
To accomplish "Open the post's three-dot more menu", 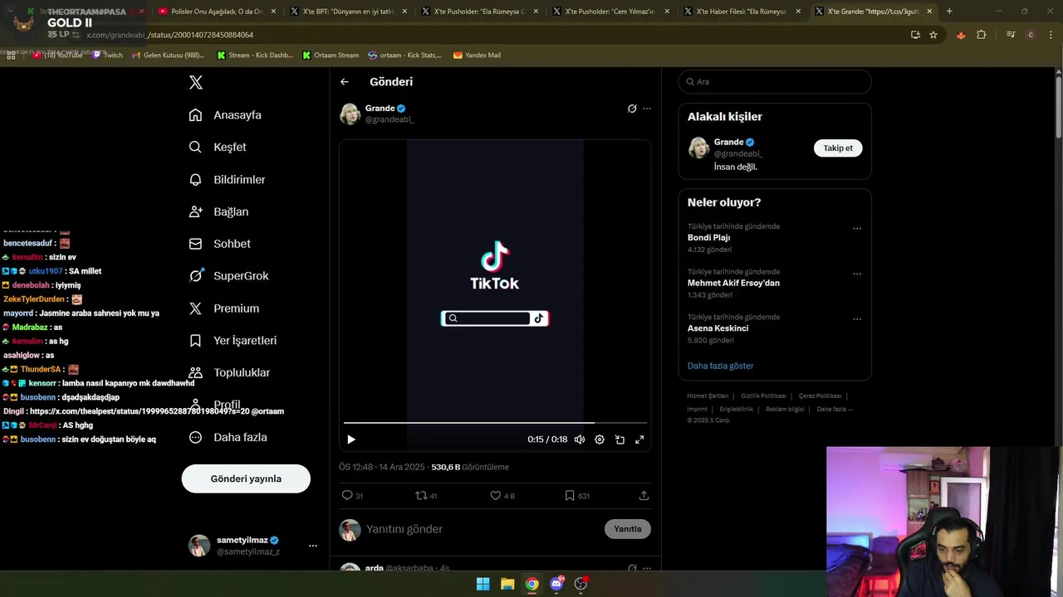I will [647, 109].
